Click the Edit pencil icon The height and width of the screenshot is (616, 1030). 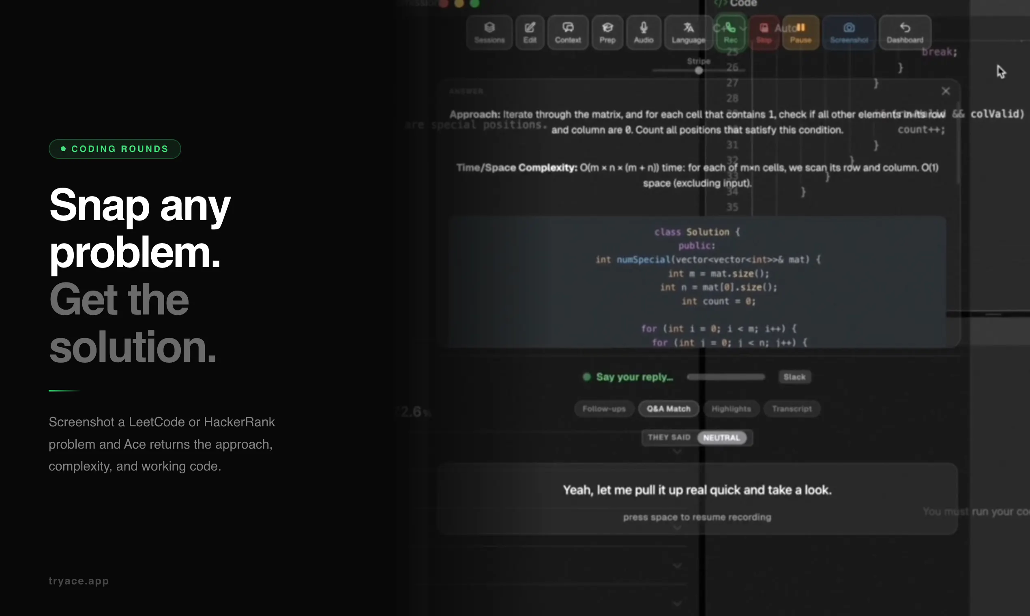530,32
